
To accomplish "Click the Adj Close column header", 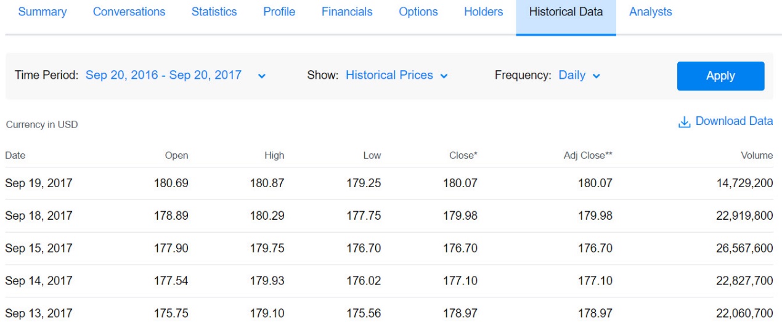I will [x=587, y=156].
